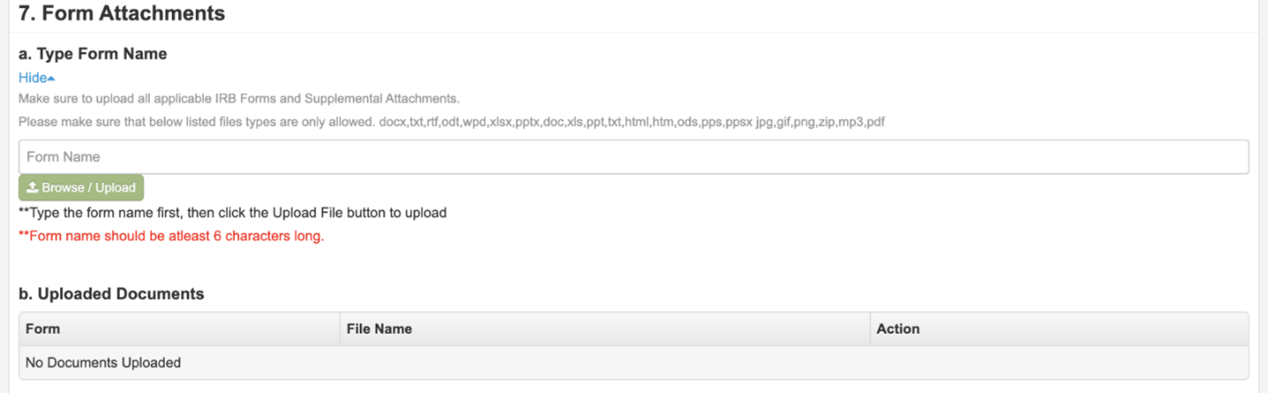
Task: Select the Action column header
Action: point(1059,328)
